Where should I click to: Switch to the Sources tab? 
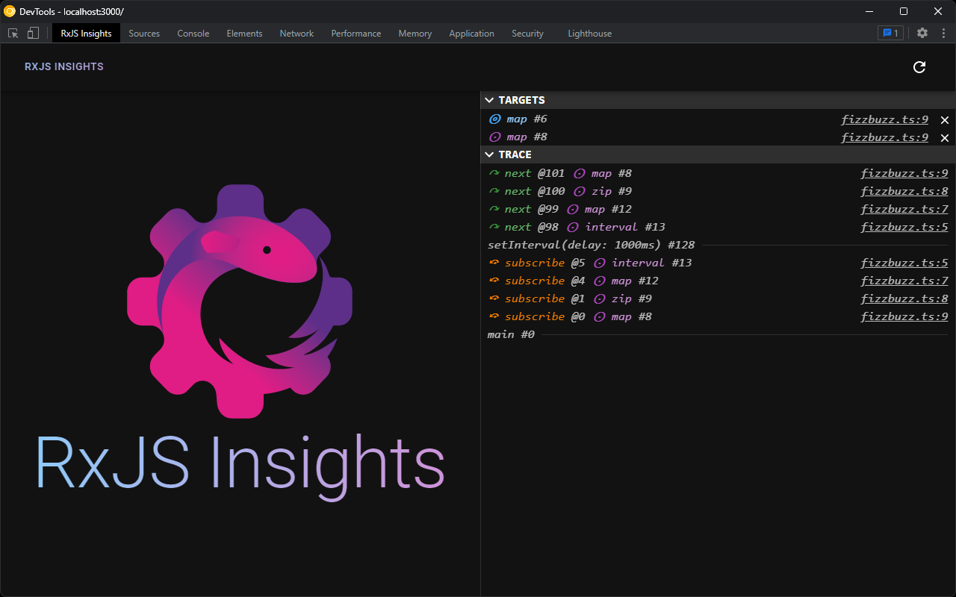click(144, 34)
